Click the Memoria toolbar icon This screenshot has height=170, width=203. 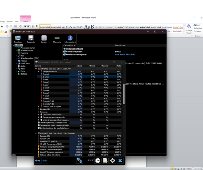[x=57, y=39]
